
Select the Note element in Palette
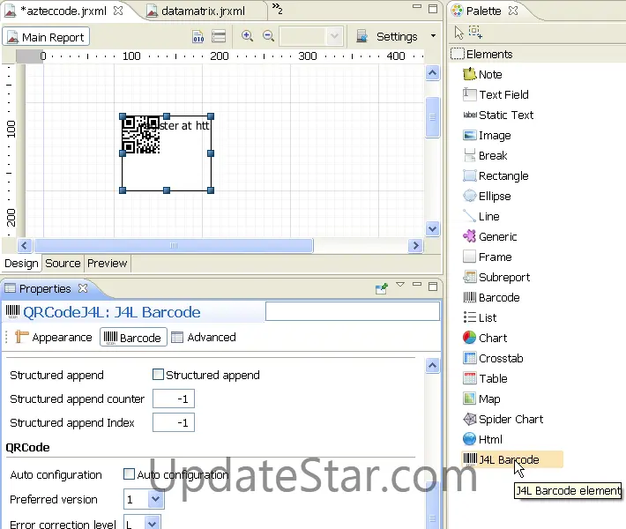[482, 74]
